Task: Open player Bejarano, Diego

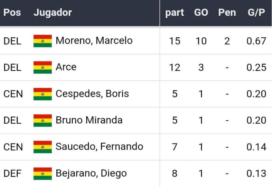Action: point(91,173)
